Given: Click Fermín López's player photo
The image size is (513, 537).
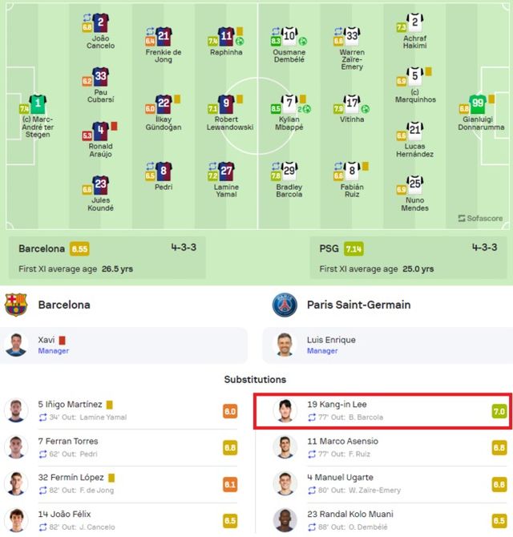Looking at the screenshot, I should click(x=16, y=483).
